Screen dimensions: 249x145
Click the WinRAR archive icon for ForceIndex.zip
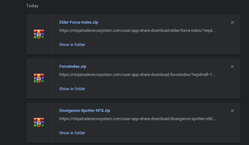(39, 78)
